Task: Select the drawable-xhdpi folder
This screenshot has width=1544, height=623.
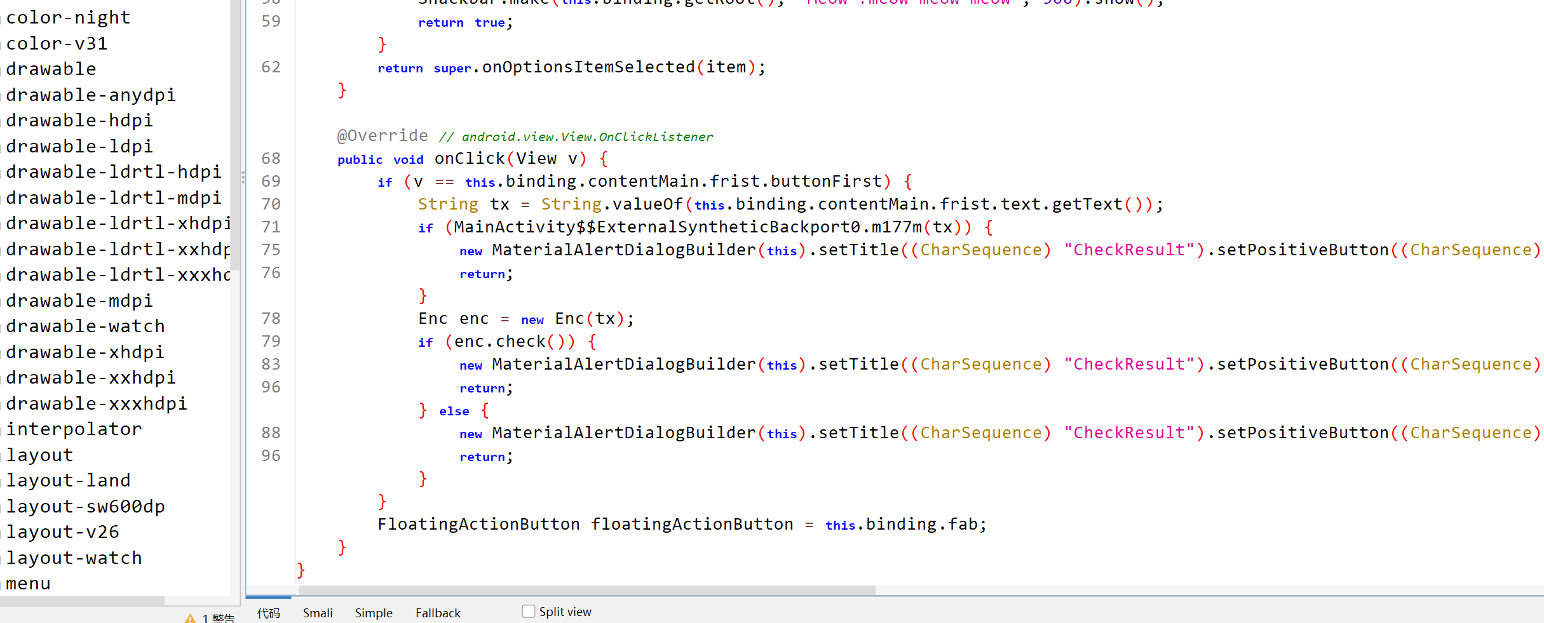Action: pos(85,352)
